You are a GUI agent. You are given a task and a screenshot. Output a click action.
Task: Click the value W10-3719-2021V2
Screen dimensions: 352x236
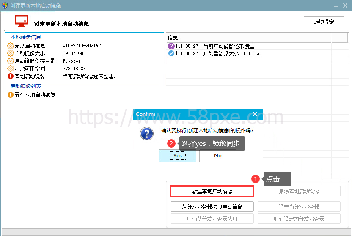[82, 46]
